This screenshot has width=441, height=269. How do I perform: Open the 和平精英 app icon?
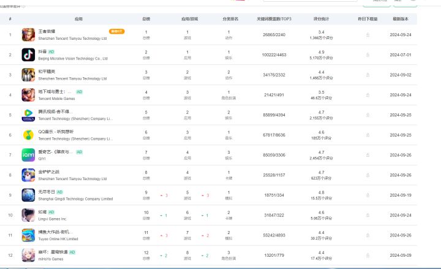pos(28,75)
